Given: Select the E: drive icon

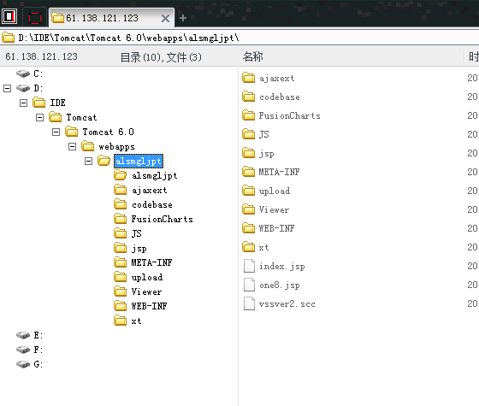Looking at the screenshot, I should click(x=23, y=335).
